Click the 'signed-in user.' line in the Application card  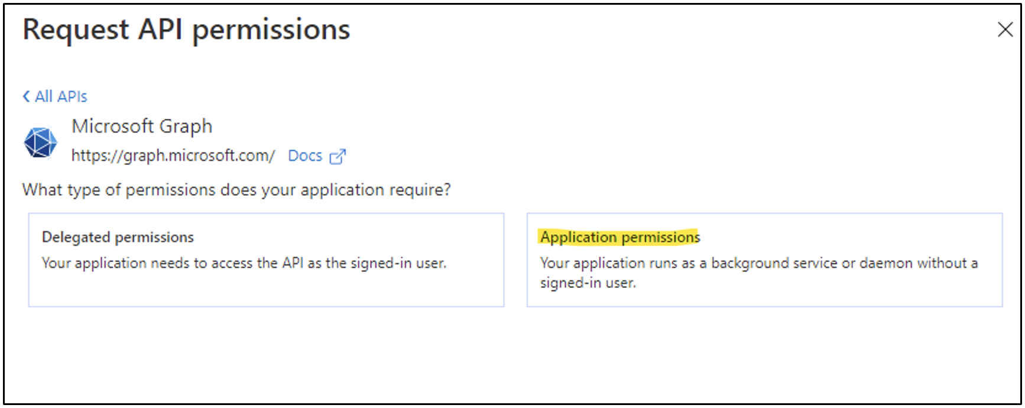point(588,283)
